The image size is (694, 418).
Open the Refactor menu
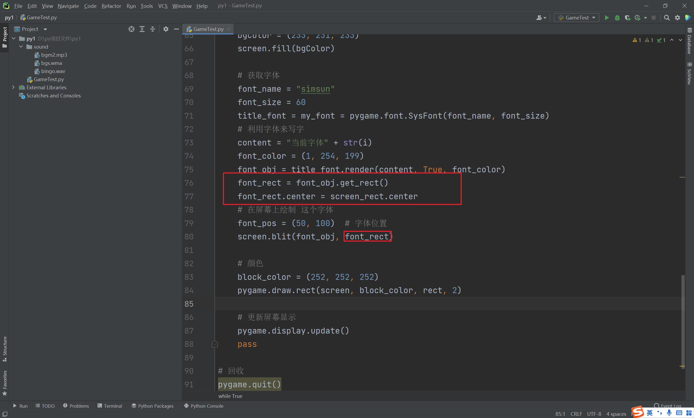click(111, 6)
